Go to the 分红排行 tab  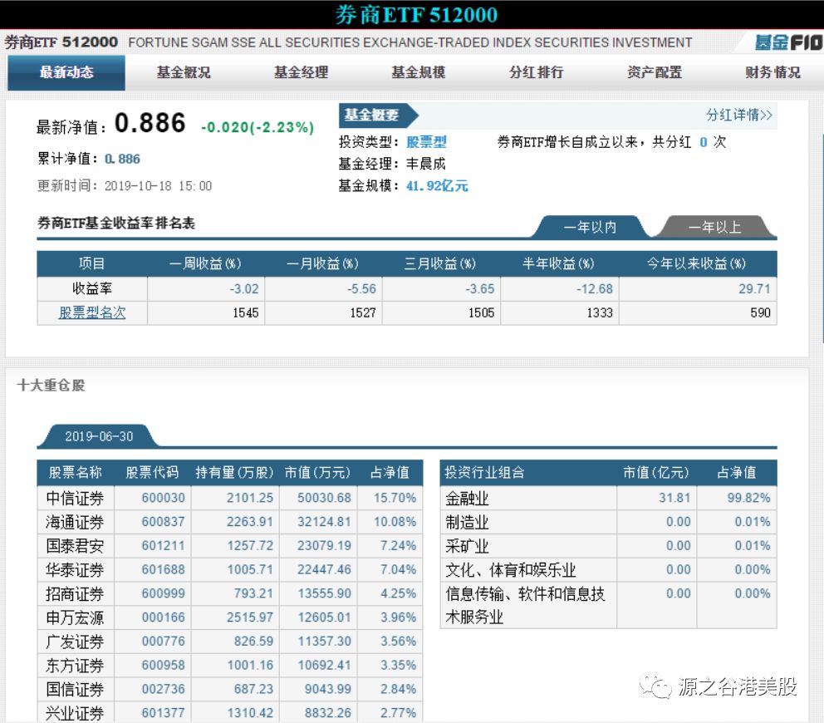pyautogui.click(x=536, y=72)
